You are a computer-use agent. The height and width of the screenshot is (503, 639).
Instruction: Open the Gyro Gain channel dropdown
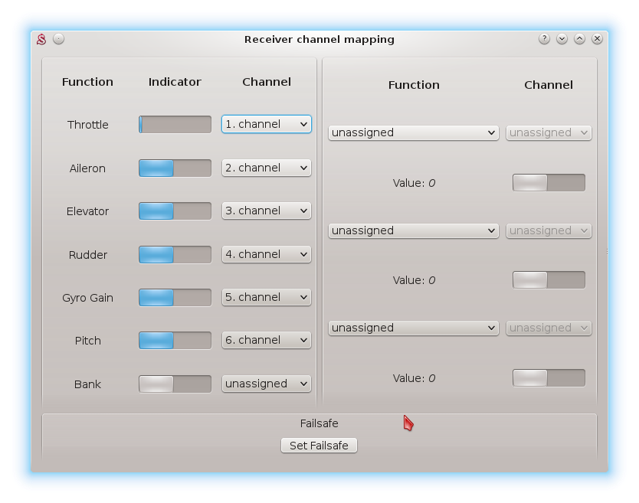266,297
